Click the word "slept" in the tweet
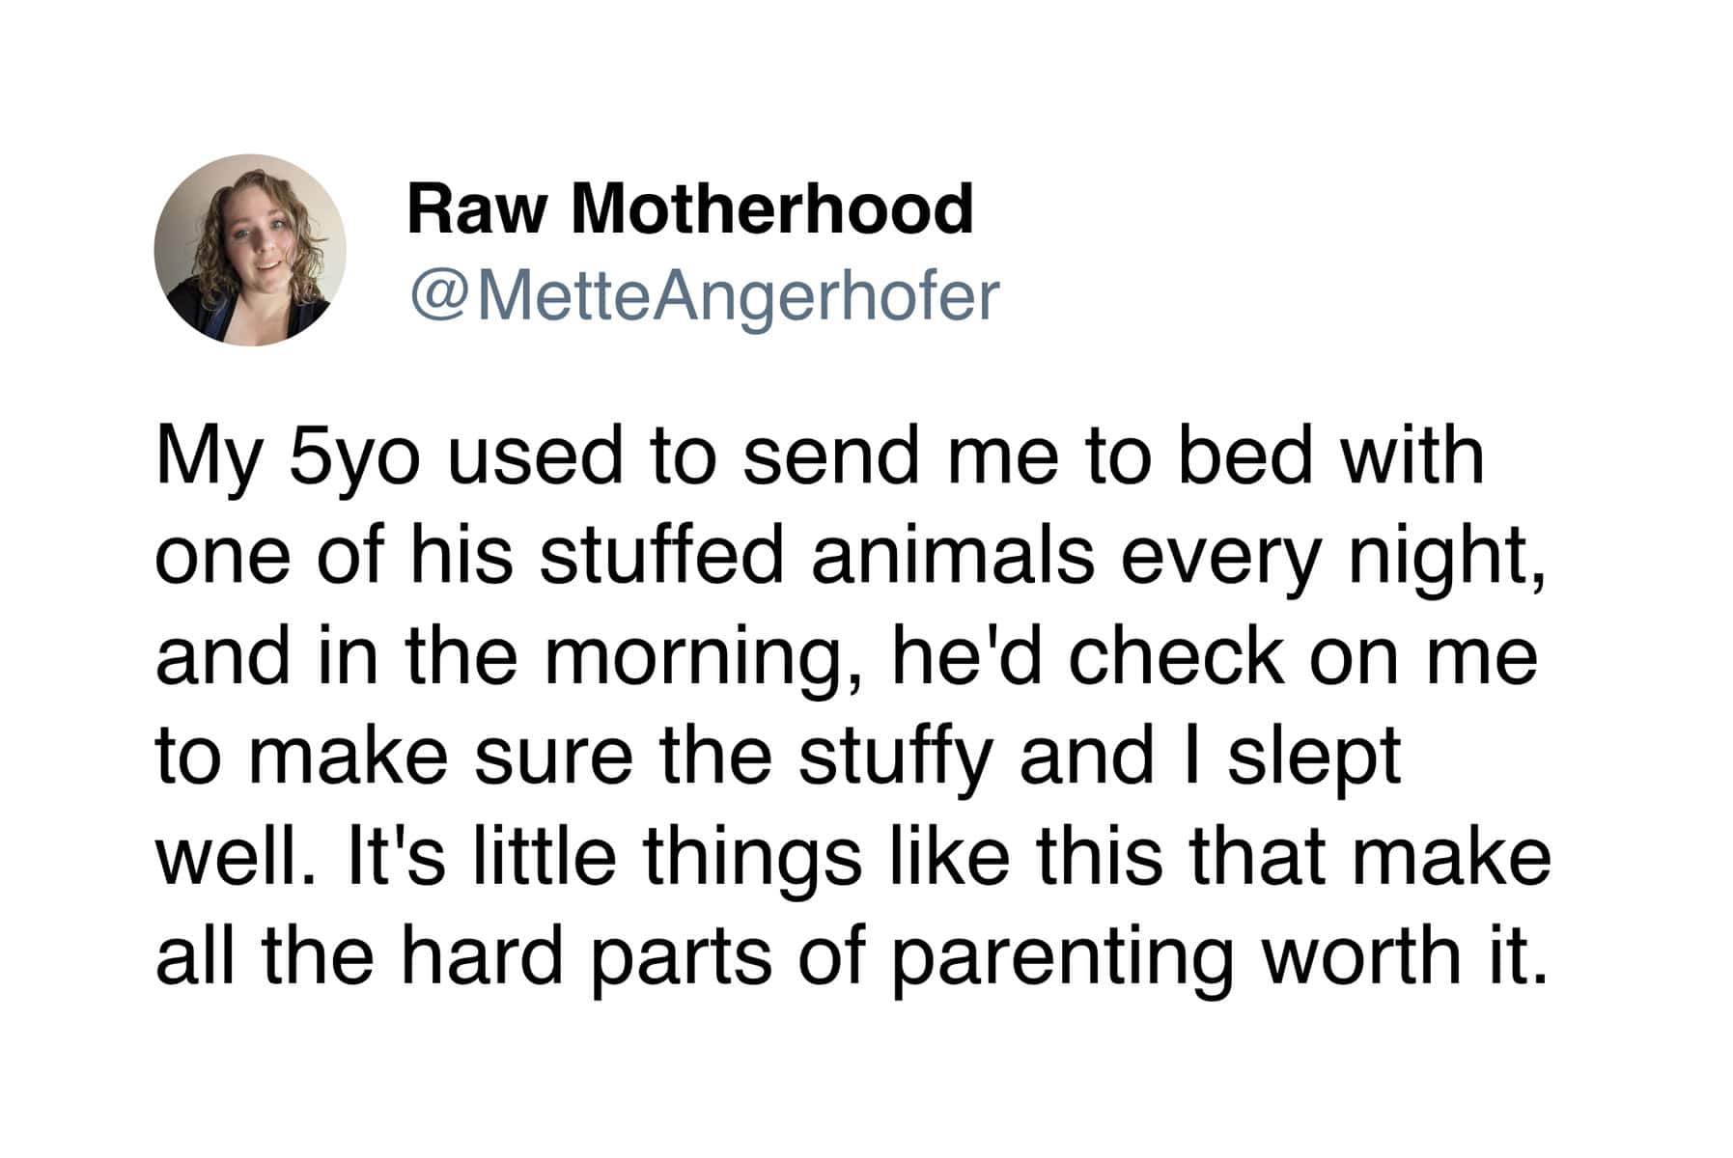1733x1158 pixels. [1314, 758]
